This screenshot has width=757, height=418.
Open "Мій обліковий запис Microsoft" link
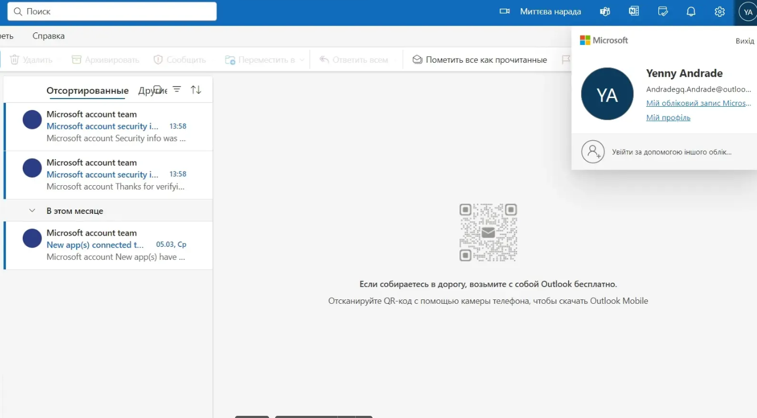pos(699,103)
